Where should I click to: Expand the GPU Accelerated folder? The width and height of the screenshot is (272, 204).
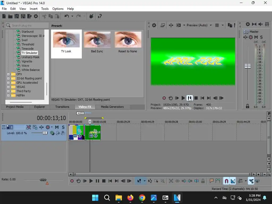[8, 83]
